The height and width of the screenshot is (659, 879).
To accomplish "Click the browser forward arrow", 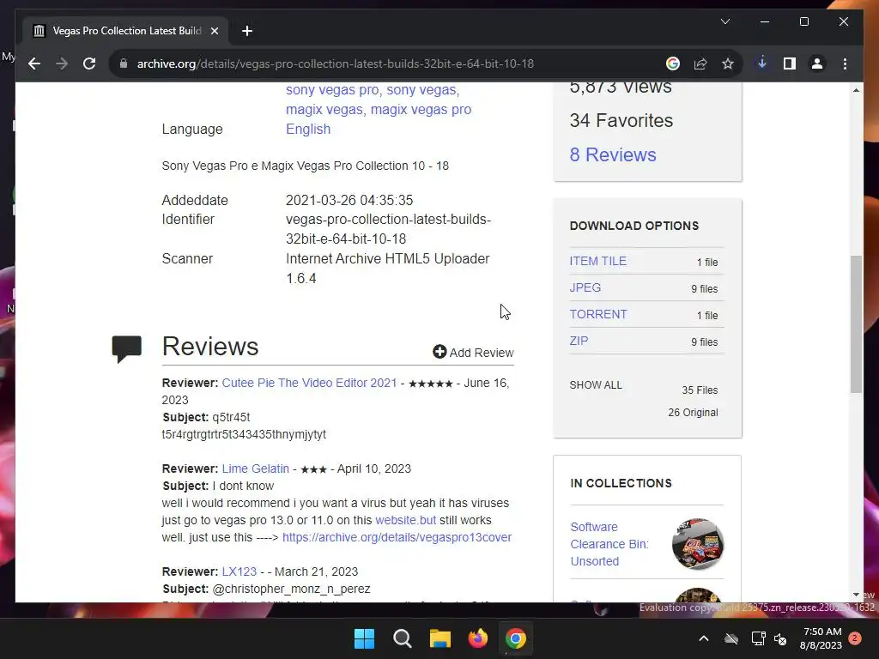I will point(62,63).
